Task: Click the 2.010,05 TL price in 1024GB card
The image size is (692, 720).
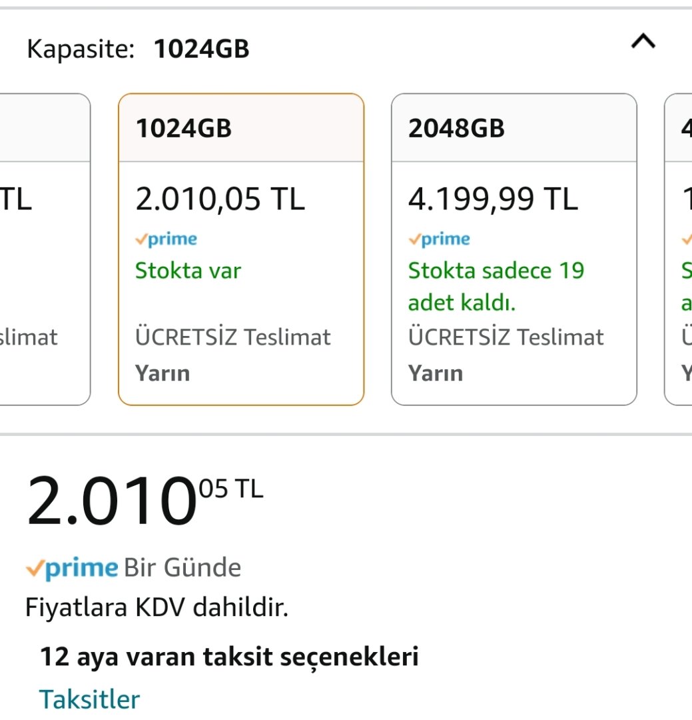Action: point(220,199)
